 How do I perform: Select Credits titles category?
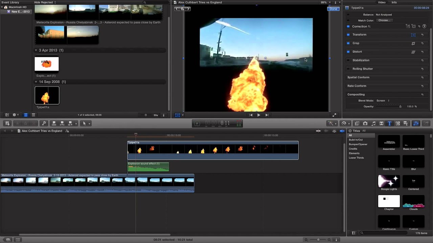tap(353, 149)
